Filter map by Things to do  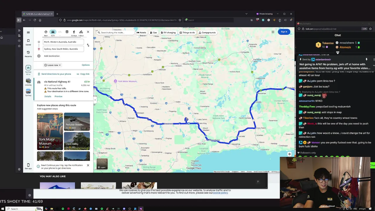pos(187,33)
